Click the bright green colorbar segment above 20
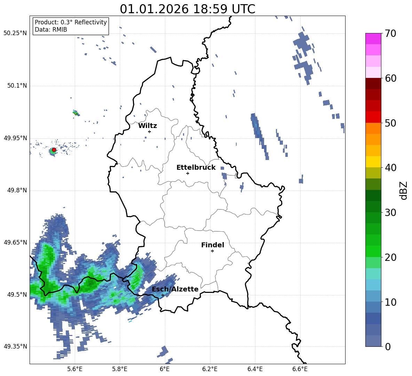Screen dimensions: 412x376 pos(373,251)
